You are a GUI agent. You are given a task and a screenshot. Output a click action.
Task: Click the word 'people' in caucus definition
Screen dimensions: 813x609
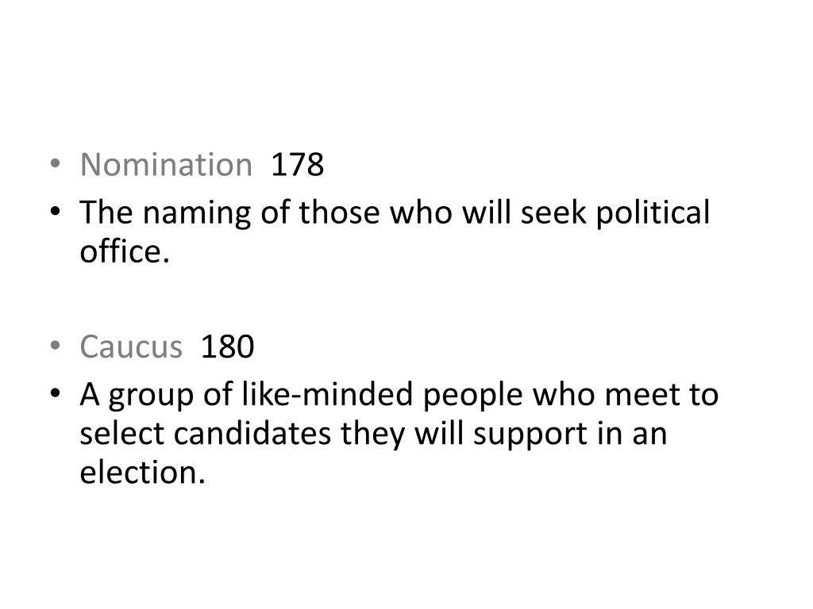pyautogui.click(x=473, y=396)
